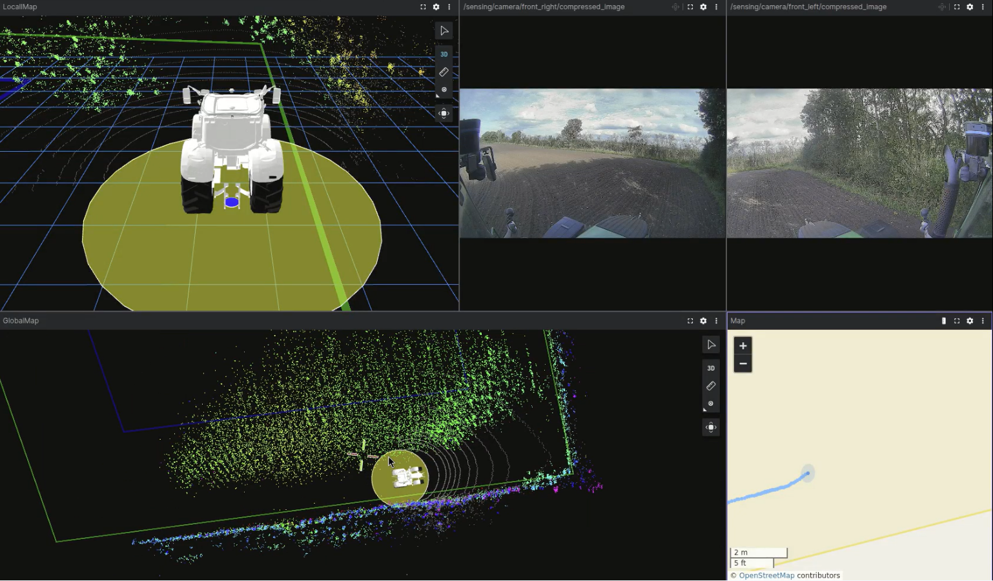
Task: Zoom in on the Map panel
Action: click(x=743, y=346)
